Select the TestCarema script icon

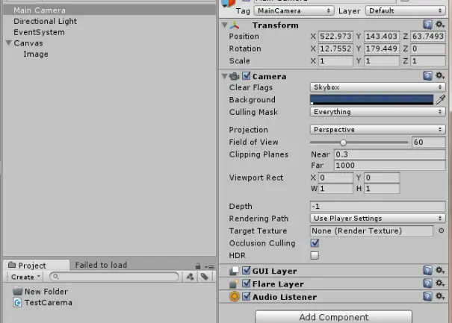click(x=17, y=303)
